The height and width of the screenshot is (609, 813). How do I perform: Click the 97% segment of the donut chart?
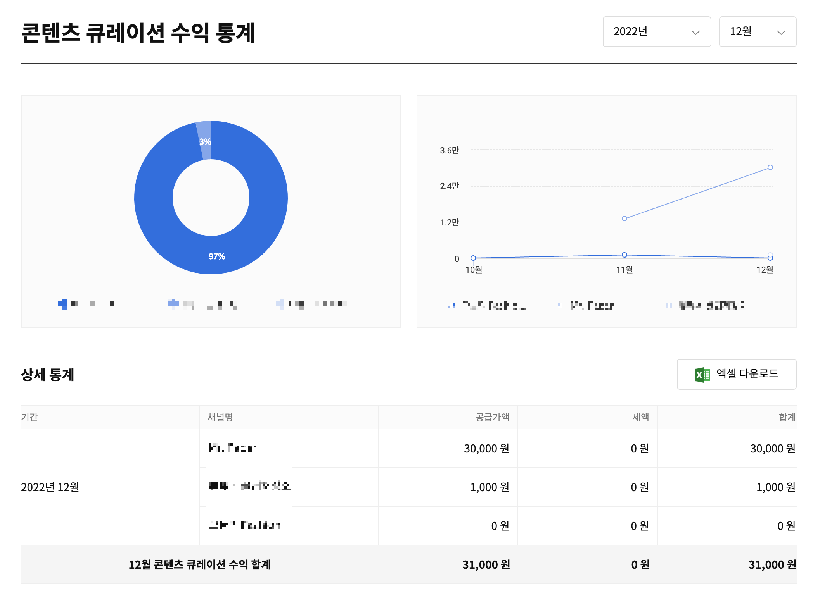tap(217, 256)
